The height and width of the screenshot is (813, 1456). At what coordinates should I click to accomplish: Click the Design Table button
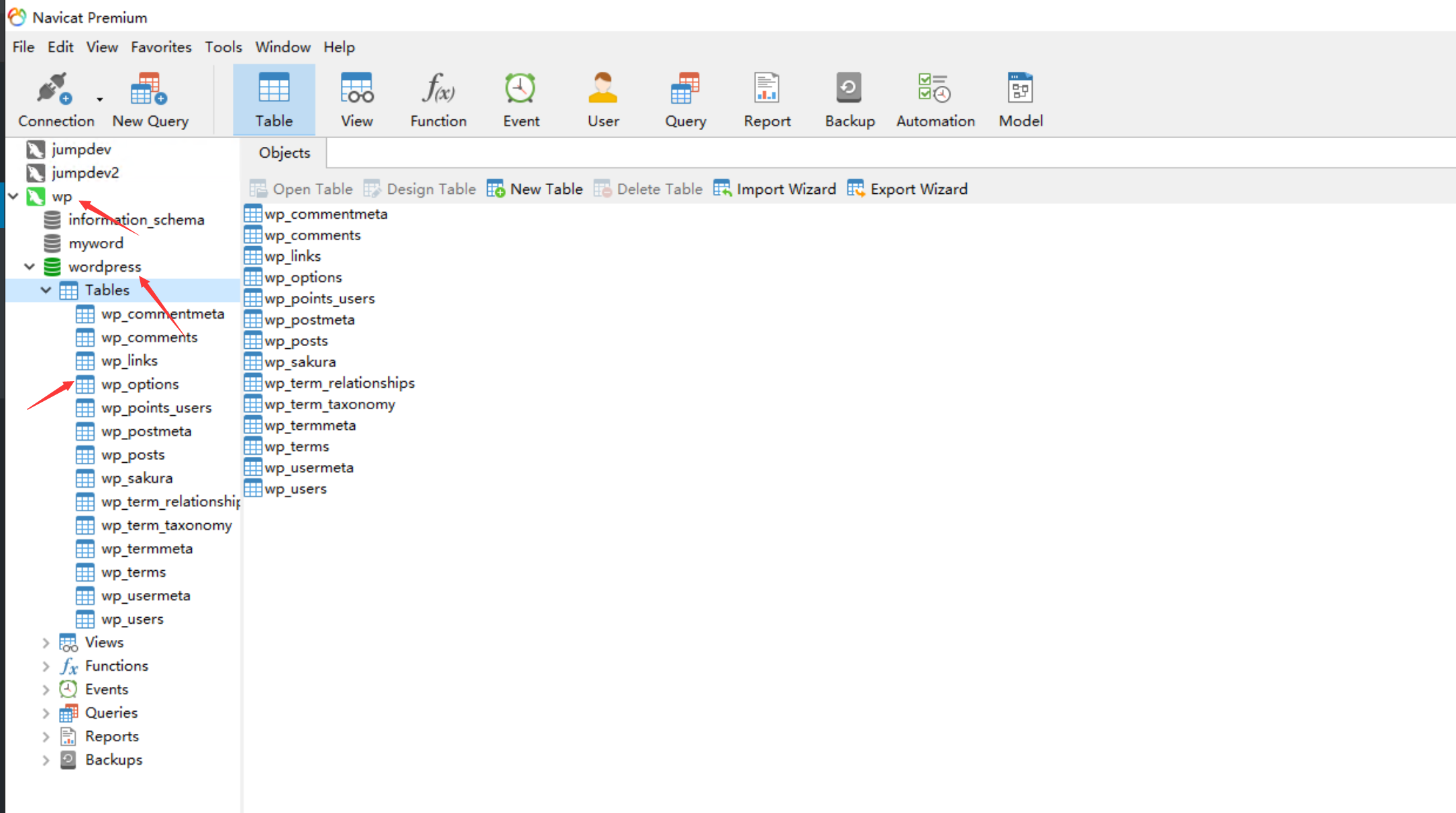pos(419,189)
